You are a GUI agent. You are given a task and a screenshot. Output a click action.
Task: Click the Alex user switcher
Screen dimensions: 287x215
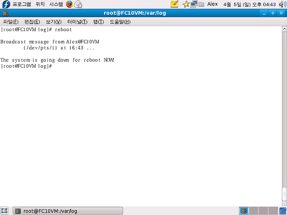point(212,4)
